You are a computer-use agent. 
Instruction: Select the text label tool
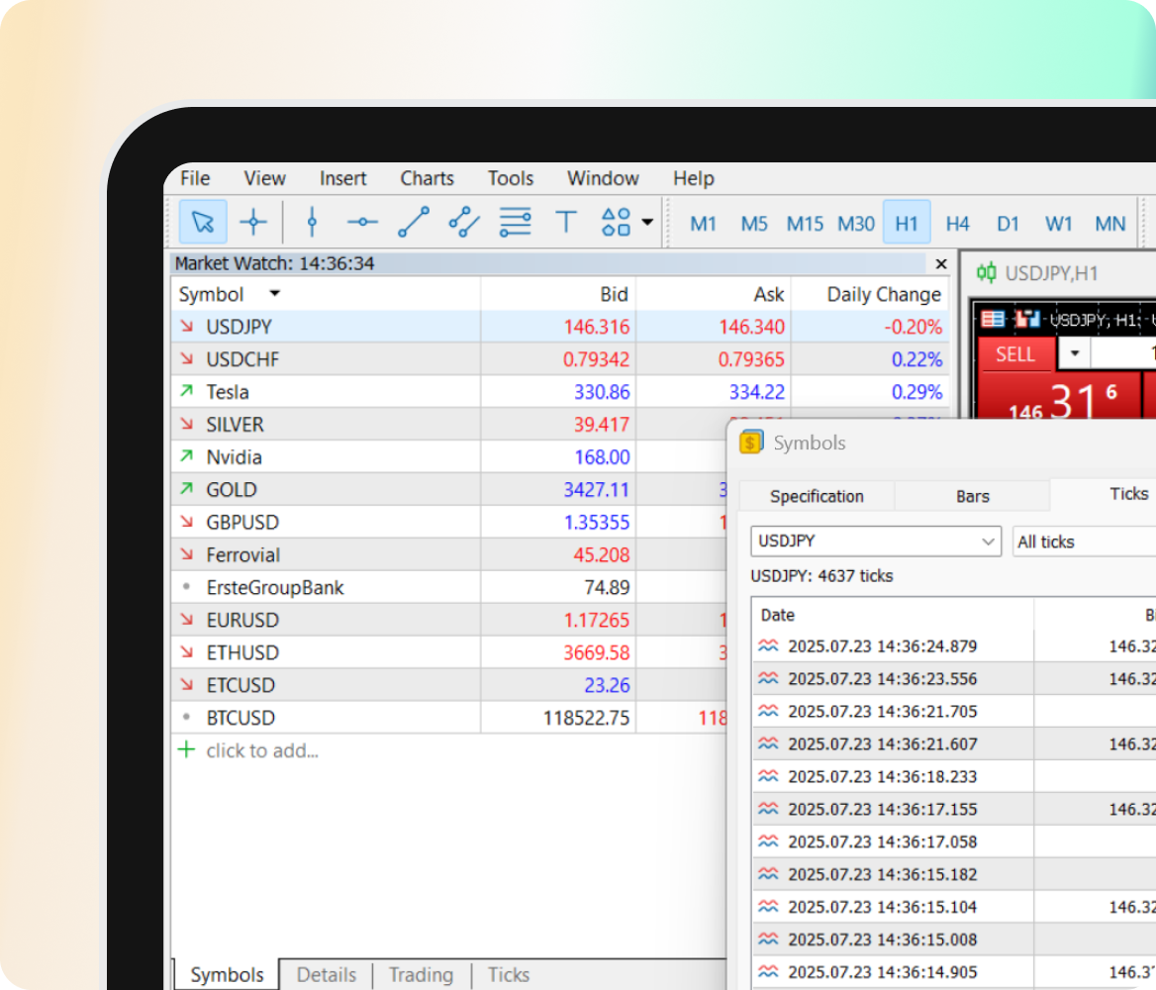tap(565, 222)
